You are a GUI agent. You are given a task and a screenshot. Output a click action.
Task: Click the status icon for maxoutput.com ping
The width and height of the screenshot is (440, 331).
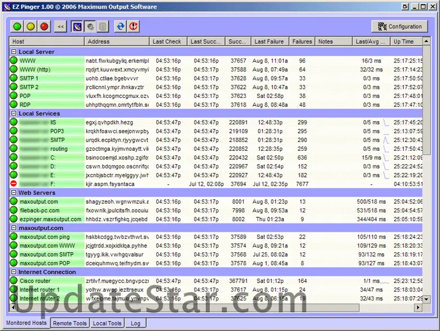[14, 236]
